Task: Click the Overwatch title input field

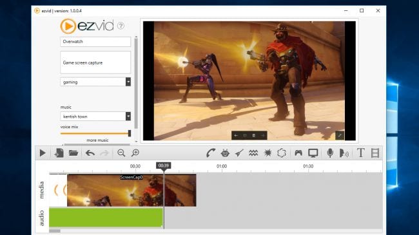Action: tap(95, 42)
